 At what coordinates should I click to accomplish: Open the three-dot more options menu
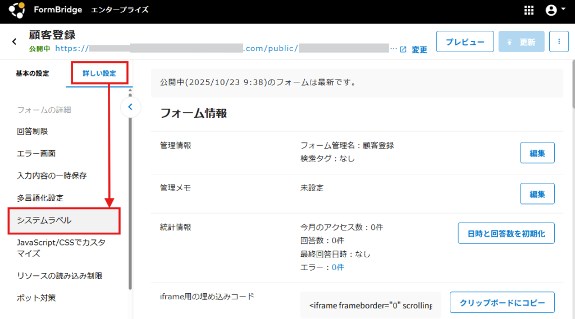click(x=559, y=42)
